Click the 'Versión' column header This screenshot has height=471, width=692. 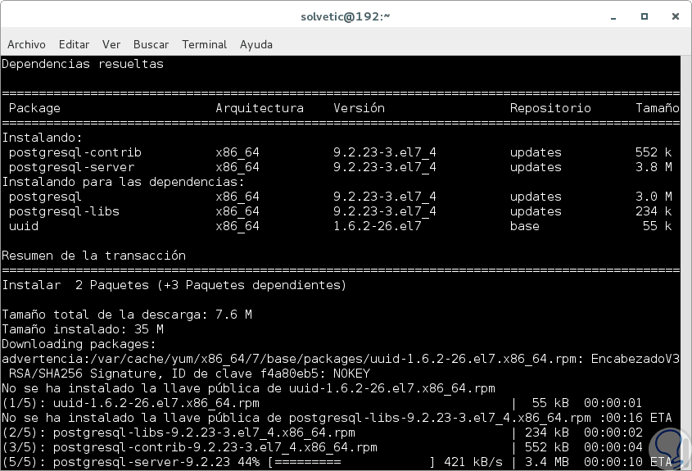tap(359, 108)
